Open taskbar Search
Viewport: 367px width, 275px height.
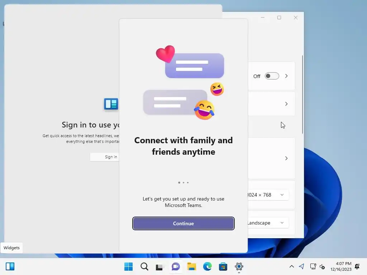tap(144, 266)
